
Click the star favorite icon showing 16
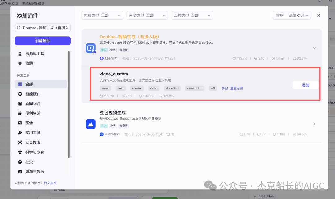click(168, 134)
